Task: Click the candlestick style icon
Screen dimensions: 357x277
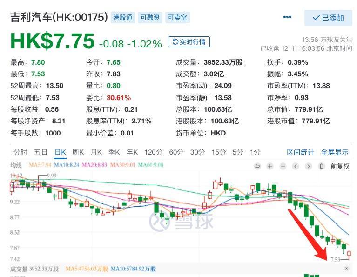Action: pyautogui.click(x=322, y=166)
